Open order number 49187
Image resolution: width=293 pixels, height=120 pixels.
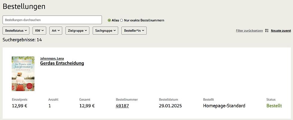point(122,106)
